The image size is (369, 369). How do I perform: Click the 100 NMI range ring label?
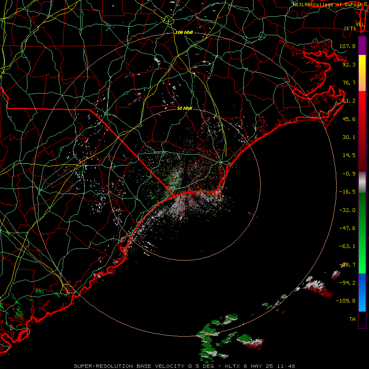click(x=184, y=32)
